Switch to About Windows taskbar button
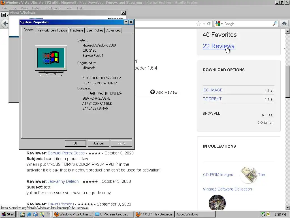This screenshot has width=290, height=218. (x=195, y=214)
